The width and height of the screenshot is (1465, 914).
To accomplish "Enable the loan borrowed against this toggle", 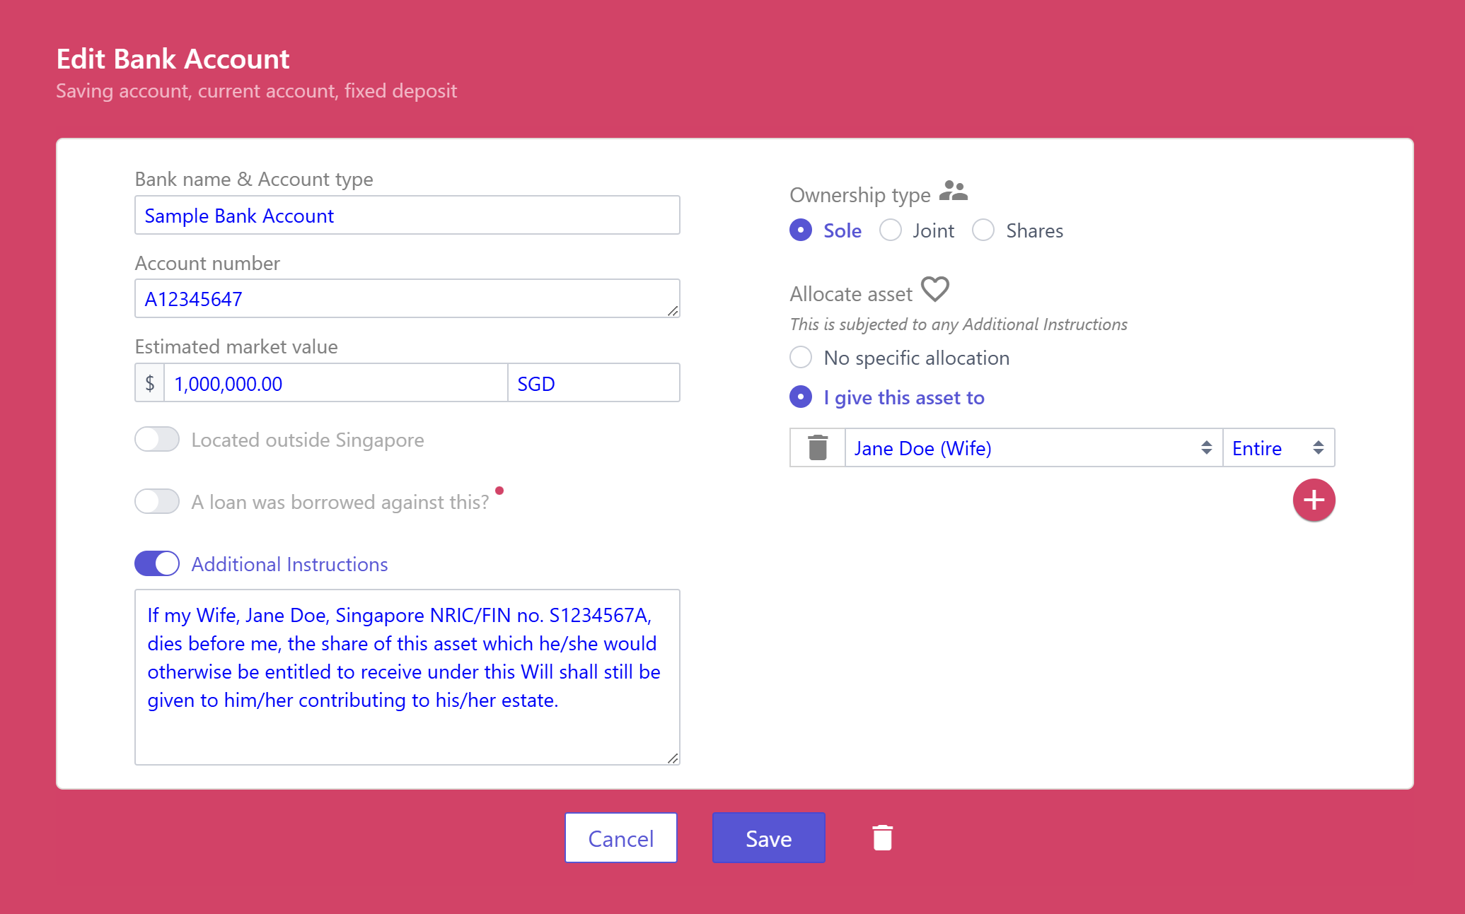I will [x=157, y=501].
